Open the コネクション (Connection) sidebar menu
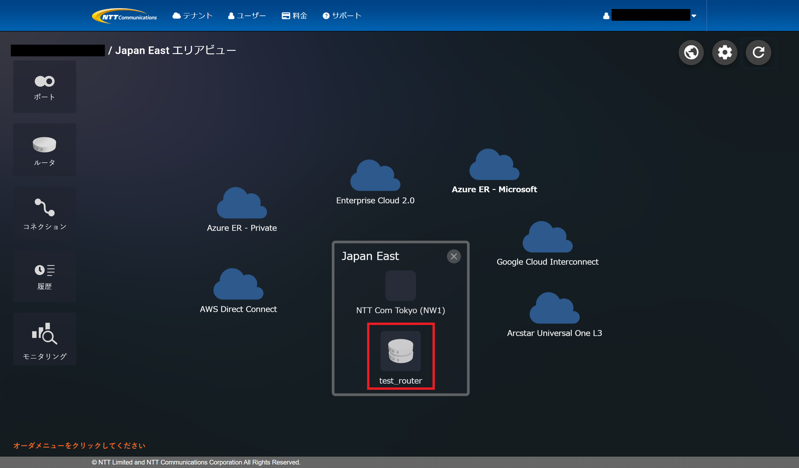Image resolution: width=799 pixels, height=468 pixels. coord(44,213)
